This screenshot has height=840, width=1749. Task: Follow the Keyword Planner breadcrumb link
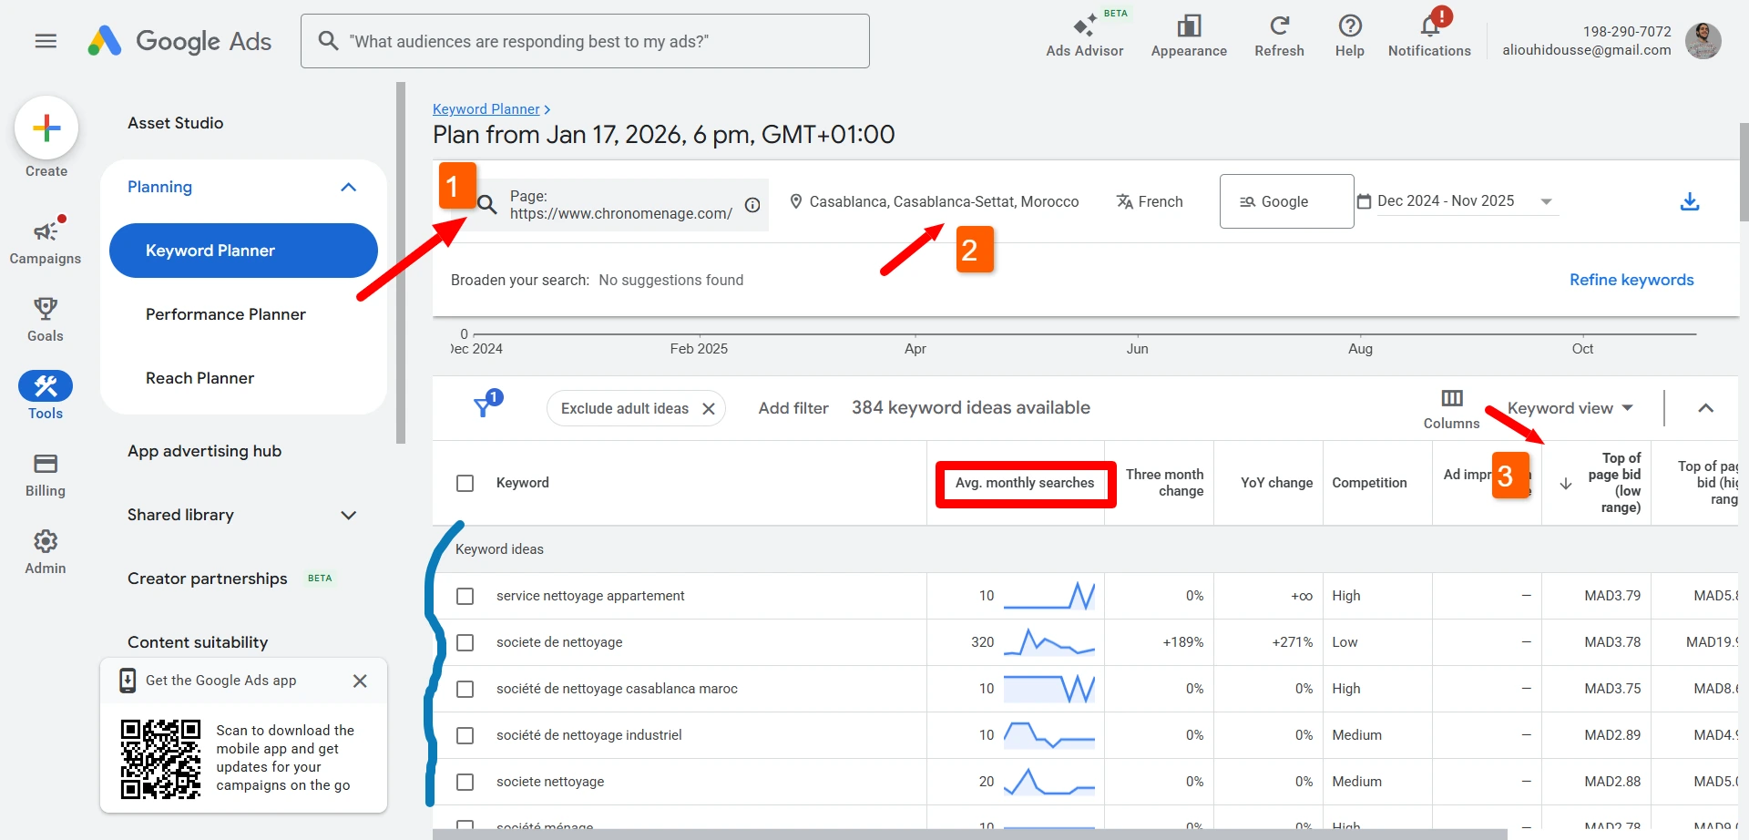click(x=486, y=109)
